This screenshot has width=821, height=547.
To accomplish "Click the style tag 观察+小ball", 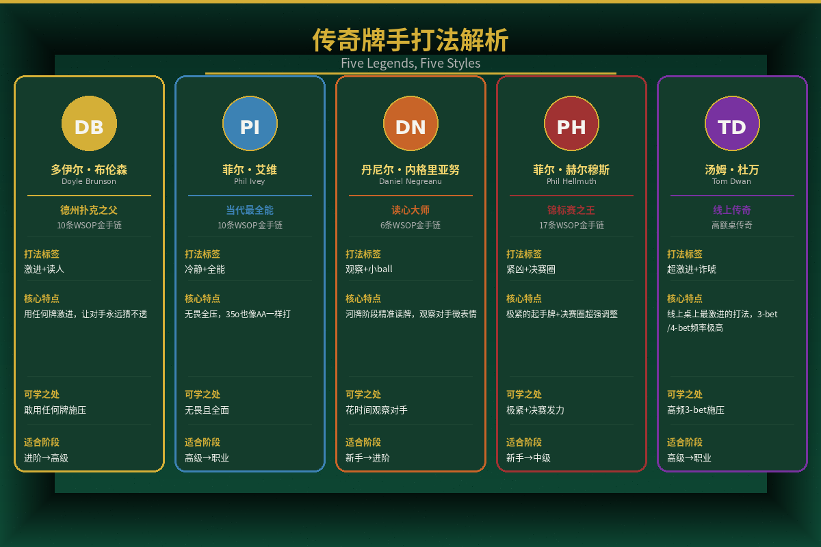I will point(369,269).
